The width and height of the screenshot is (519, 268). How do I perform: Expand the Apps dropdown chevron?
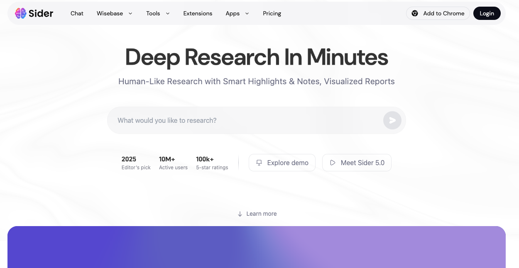tap(247, 13)
